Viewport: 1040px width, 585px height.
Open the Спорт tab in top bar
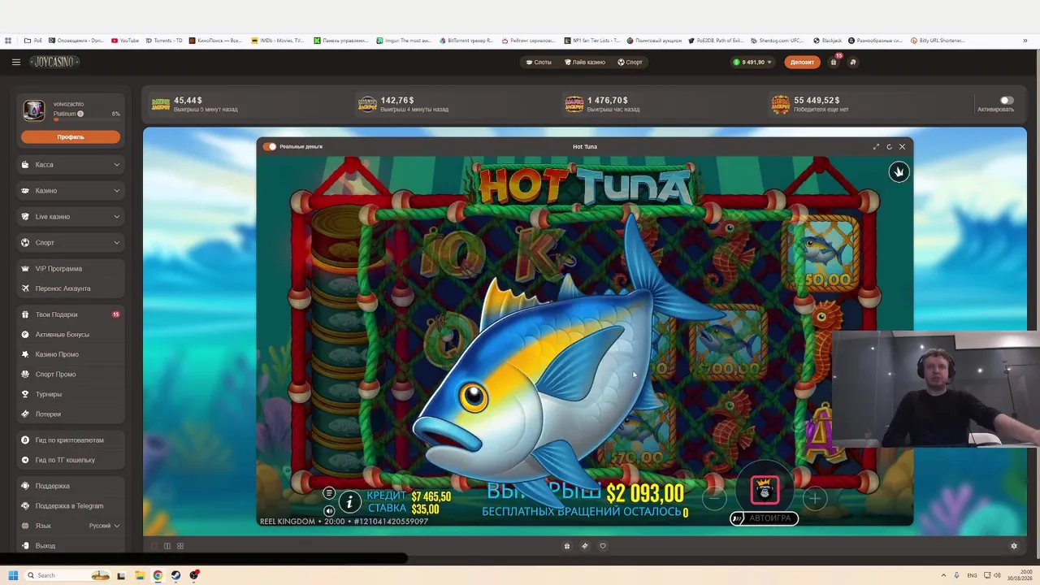[630, 62]
